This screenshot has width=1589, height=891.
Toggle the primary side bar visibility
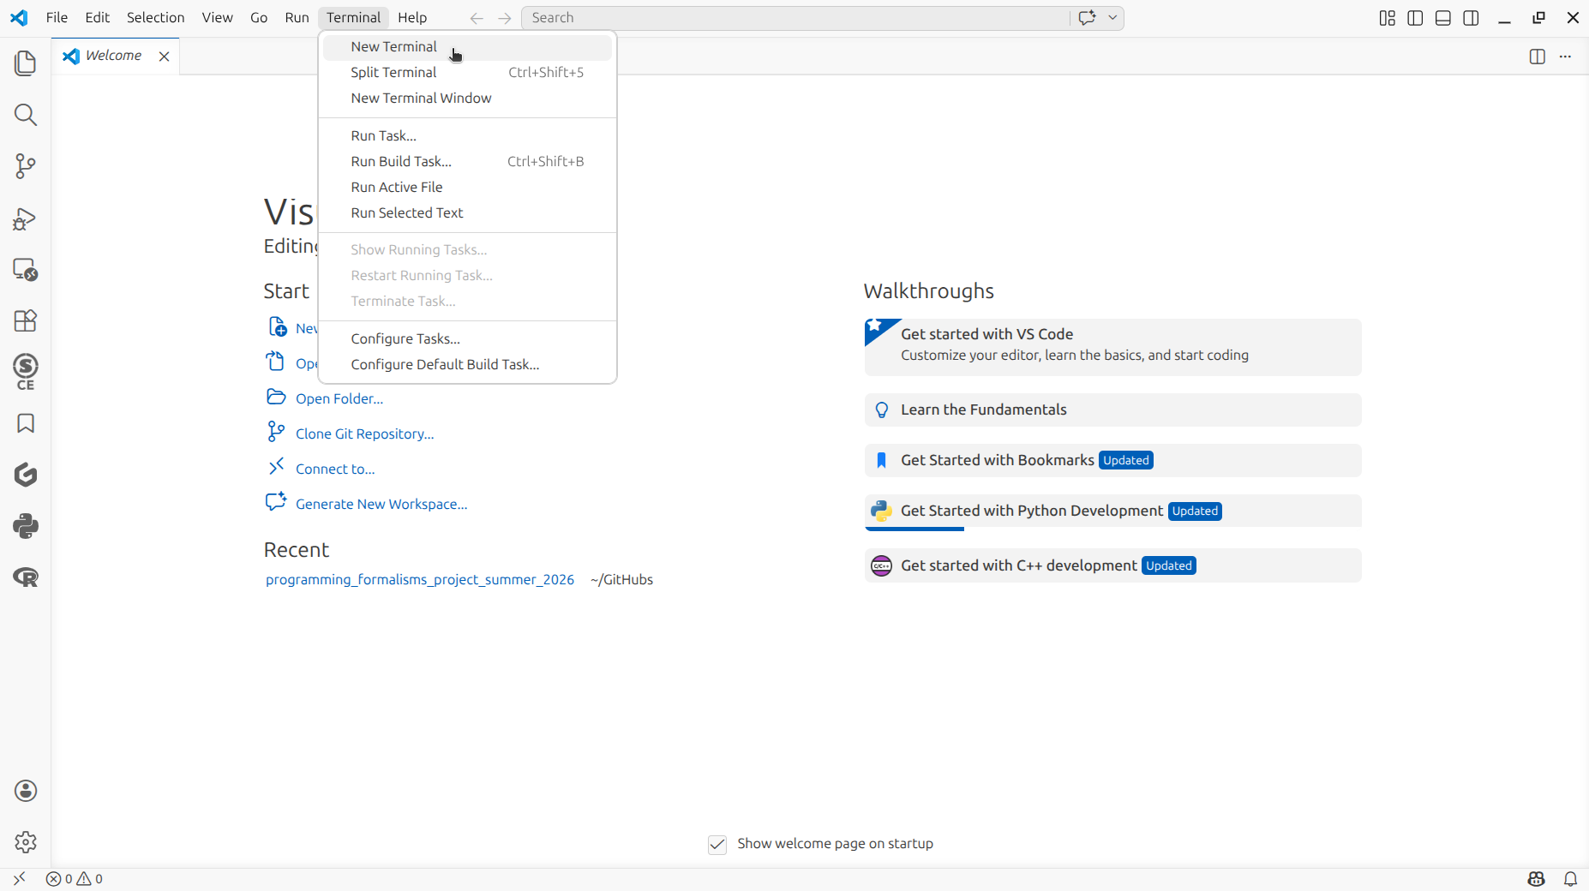(1416, 18)
